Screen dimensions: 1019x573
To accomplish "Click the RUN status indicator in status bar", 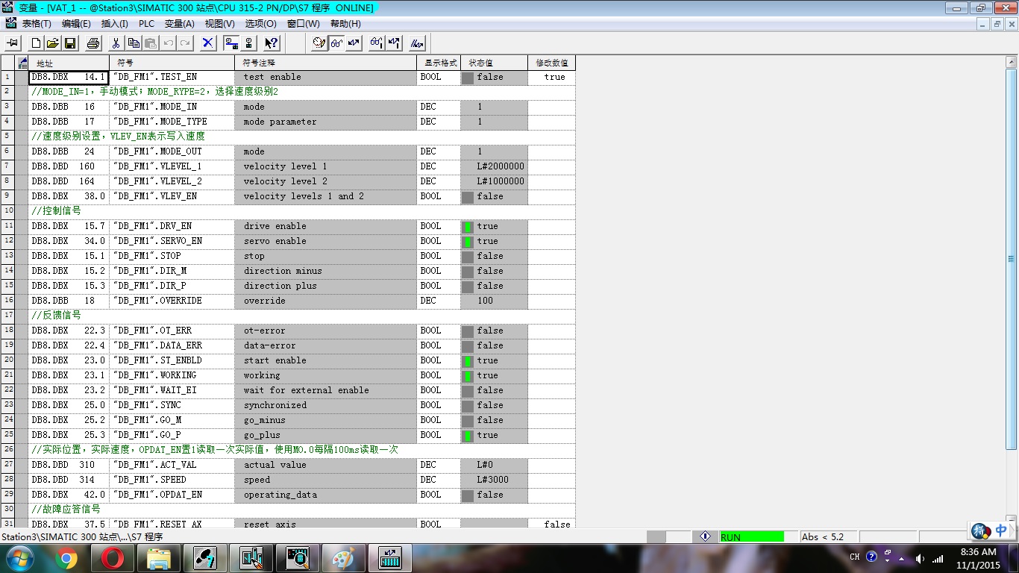I will click(x=752, y=536).
